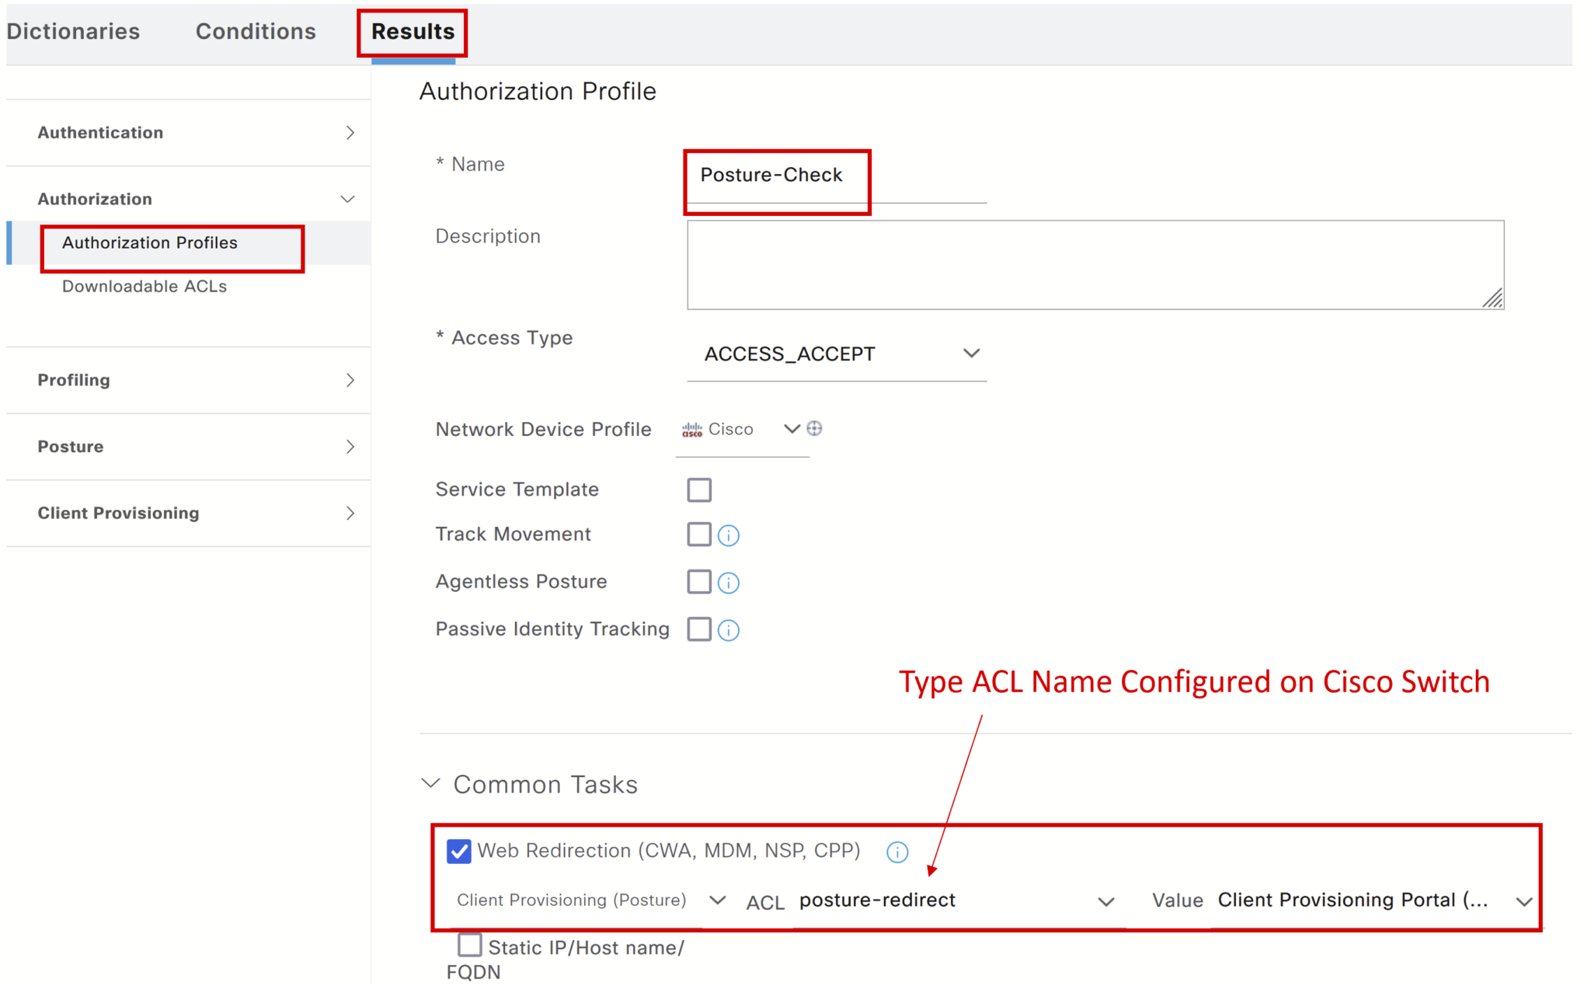This screenshot has height=986, width=1591.
Task: Enable the Service Template checkbox
Action: [x=698, y=489]
